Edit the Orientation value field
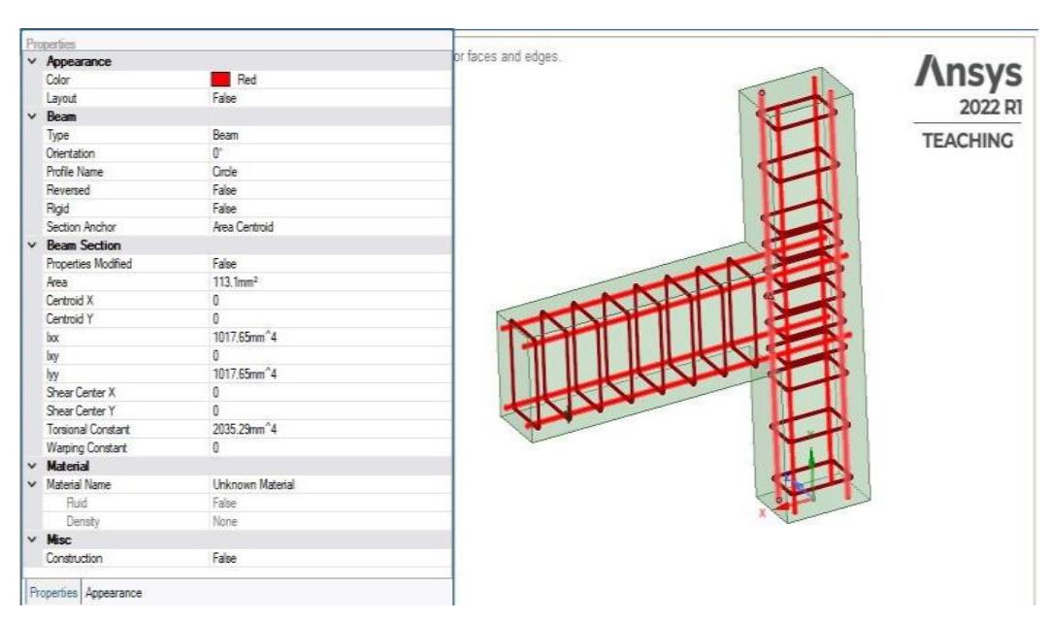This screenshot has width=1049, height=620. coord(243,152)
